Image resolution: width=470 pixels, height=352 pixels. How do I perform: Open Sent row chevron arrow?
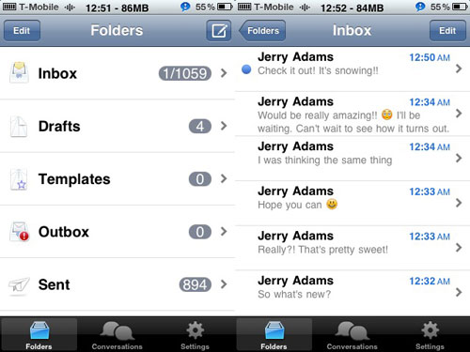pos(224,284)
